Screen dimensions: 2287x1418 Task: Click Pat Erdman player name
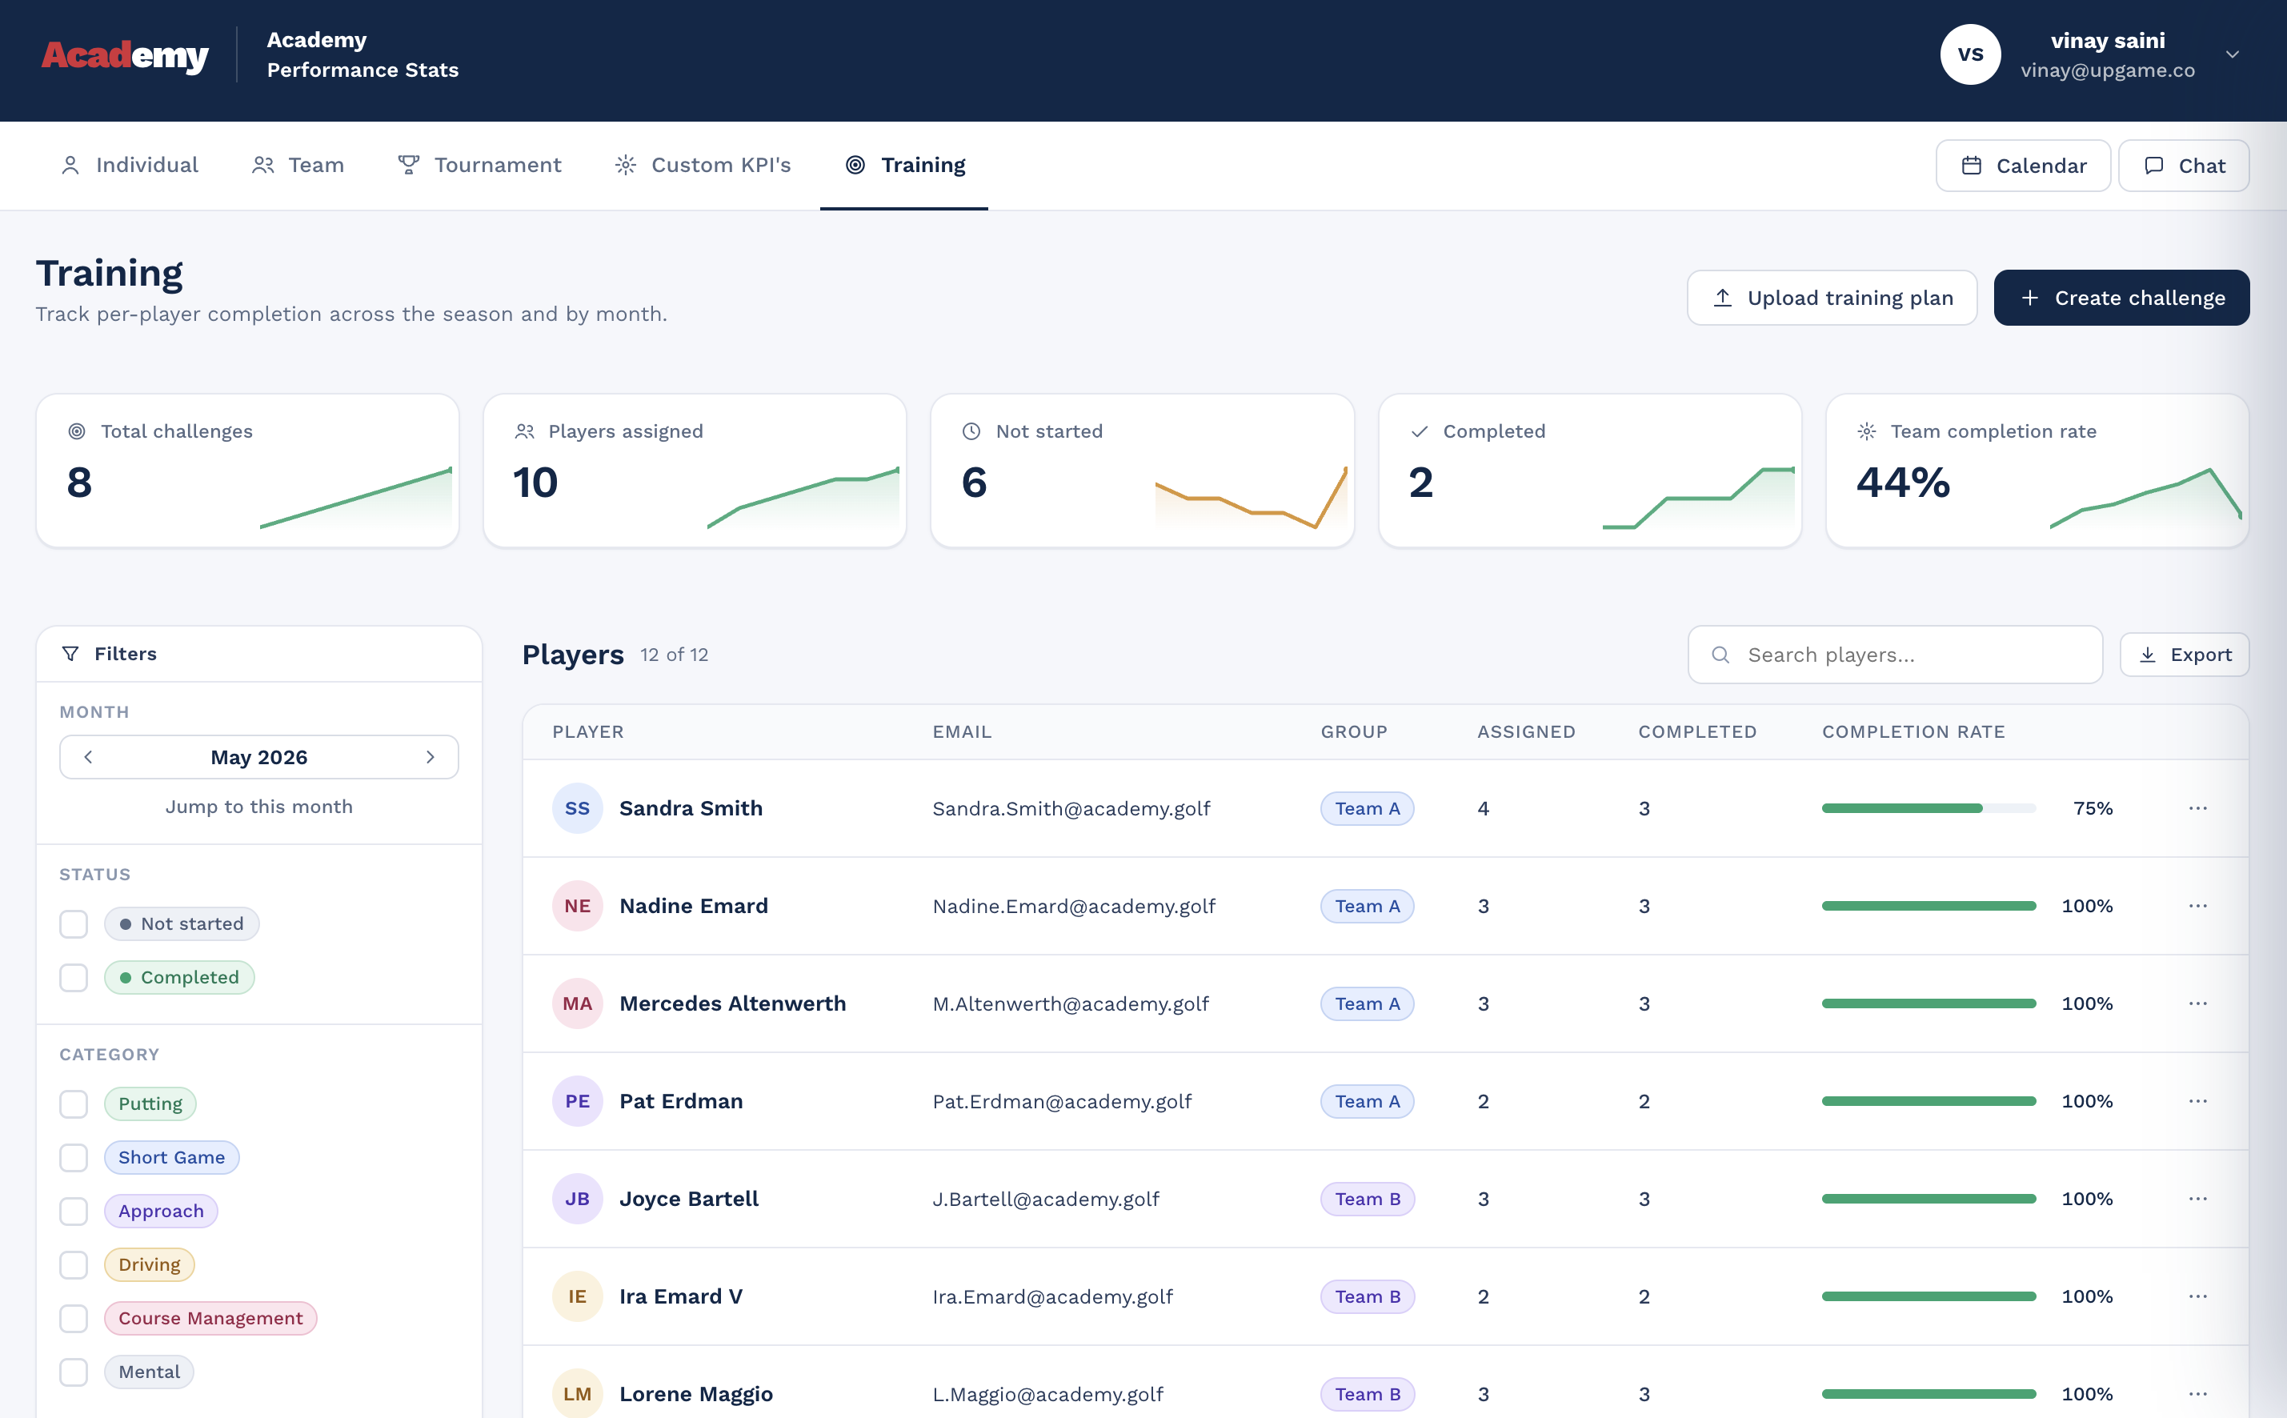(681, 1101)
